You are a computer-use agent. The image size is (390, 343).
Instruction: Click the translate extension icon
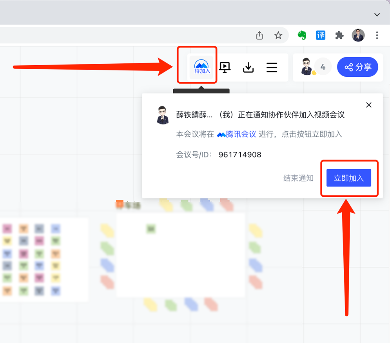(x=321, y=35)
